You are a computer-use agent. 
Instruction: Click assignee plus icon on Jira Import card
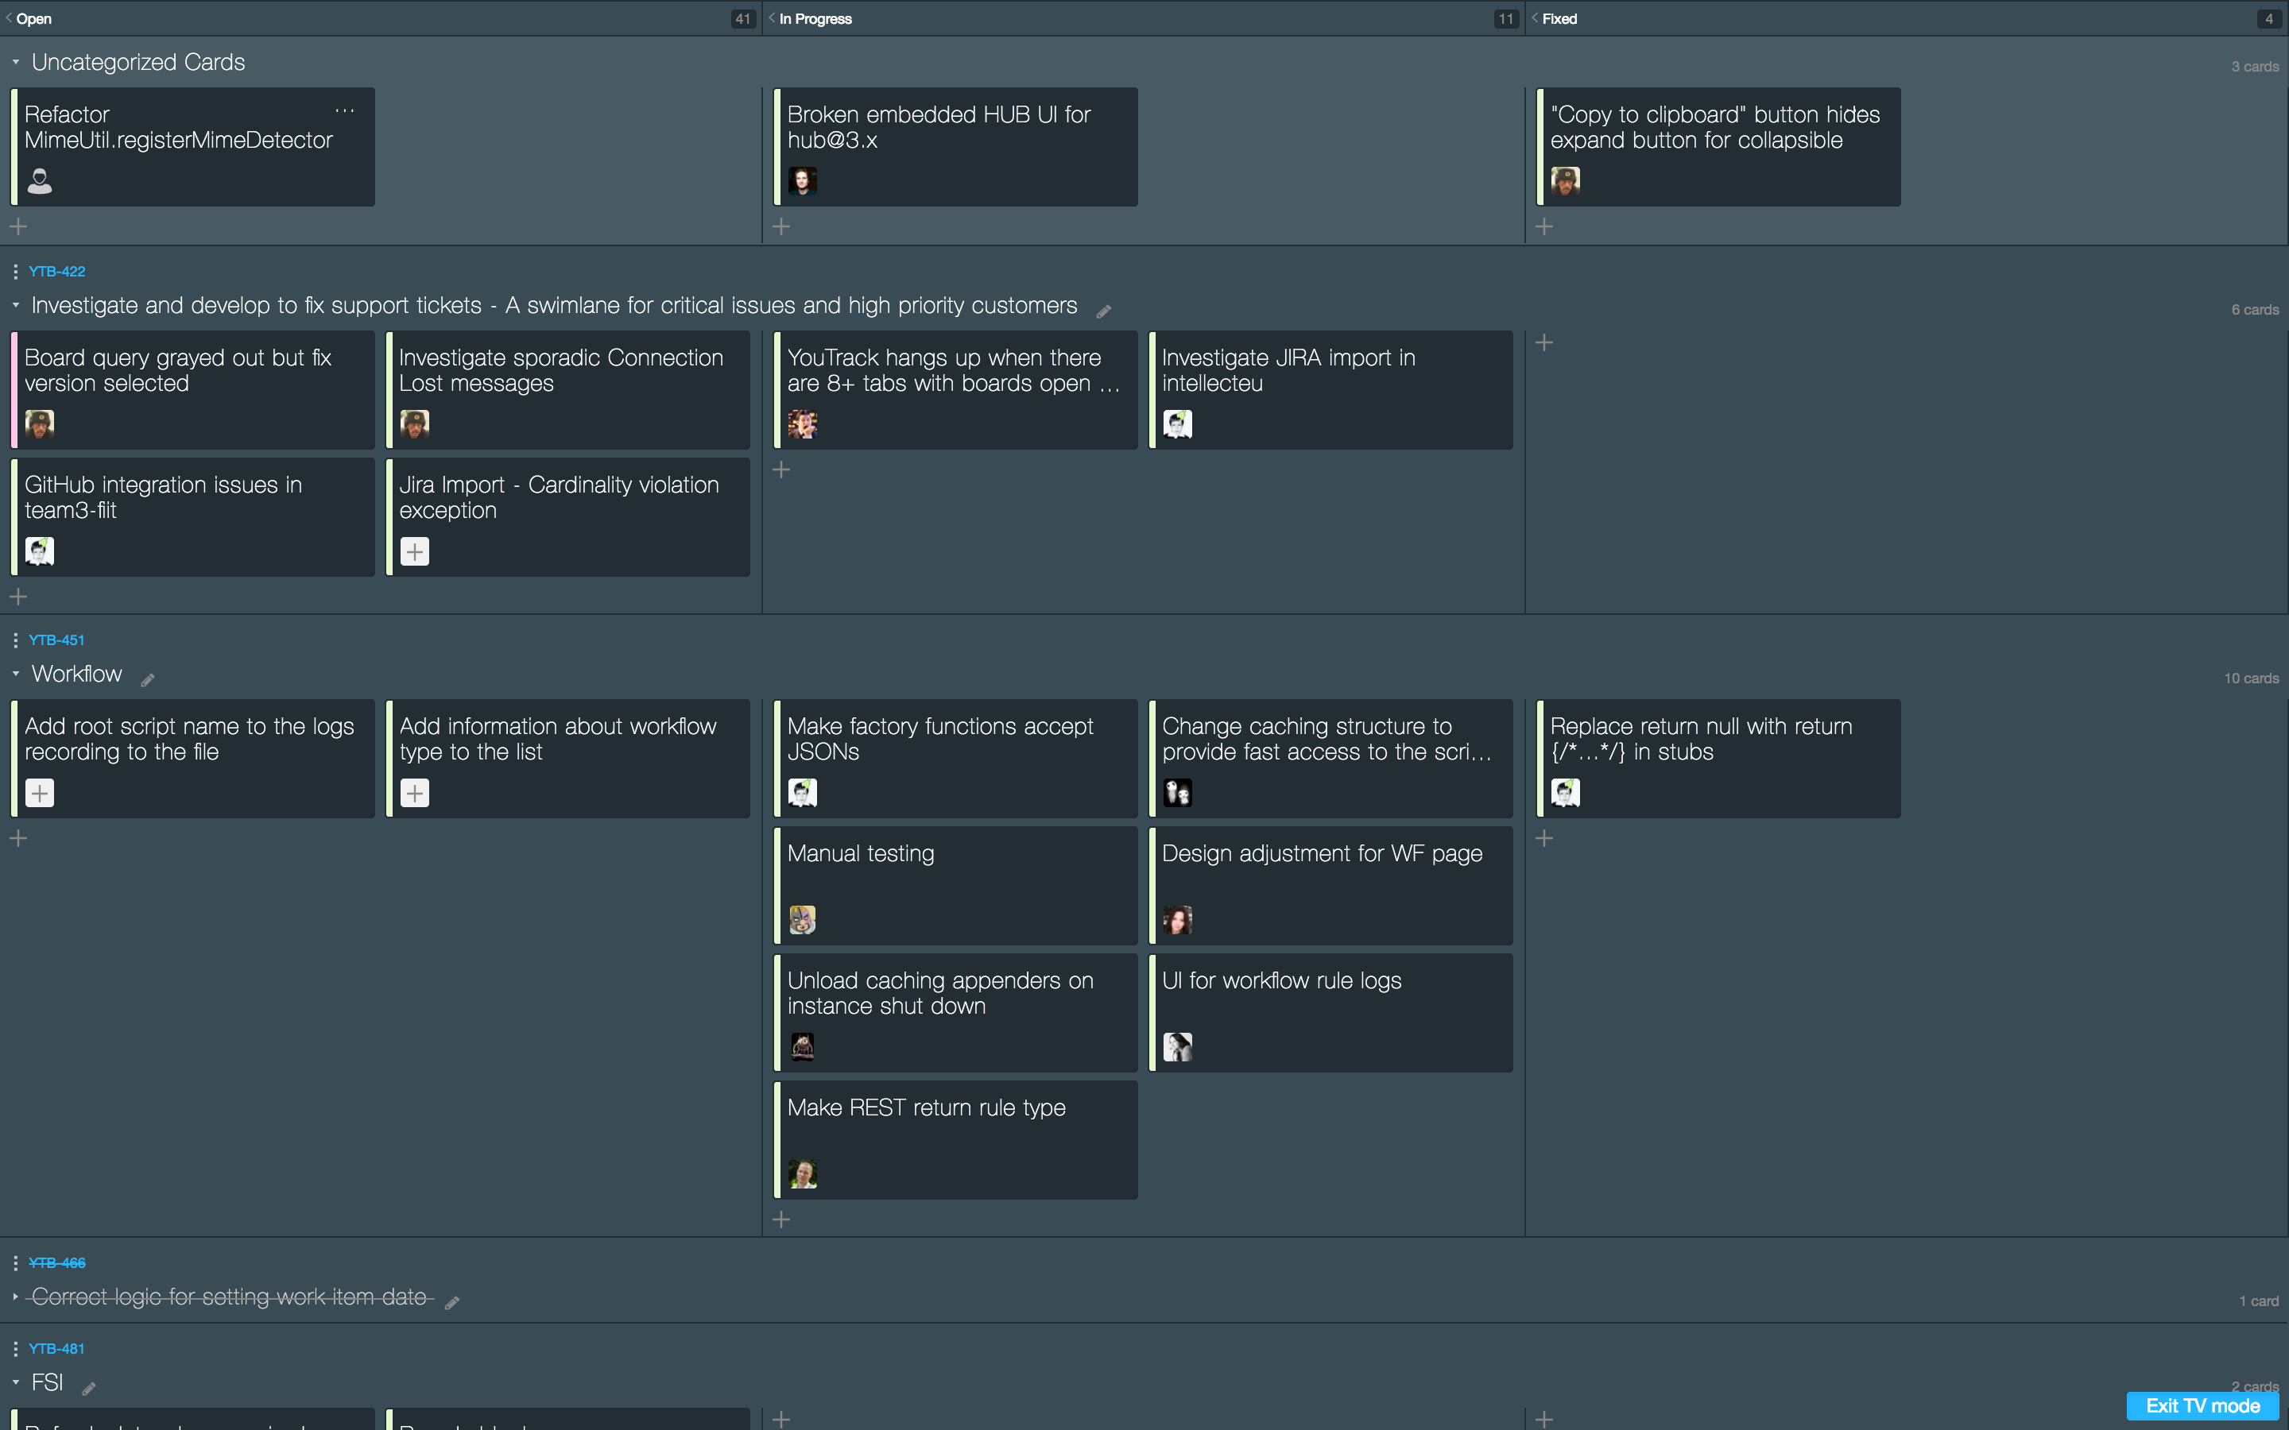point(414,551)
